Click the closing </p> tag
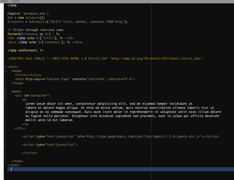This screenshot has width=234, height=180. pyautogui.click(x=25, y=124)
